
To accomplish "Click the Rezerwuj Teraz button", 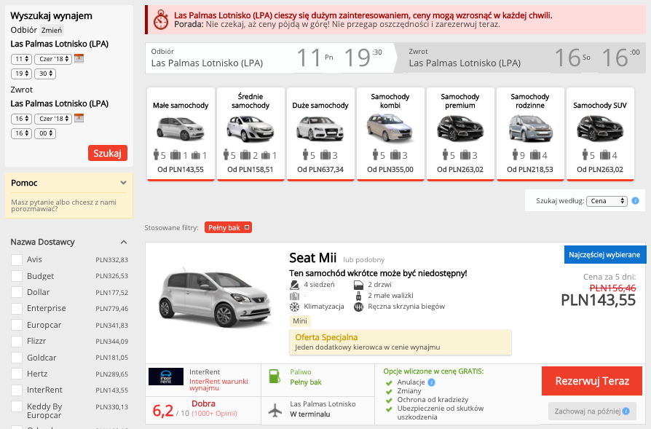I will coord(592,381).
